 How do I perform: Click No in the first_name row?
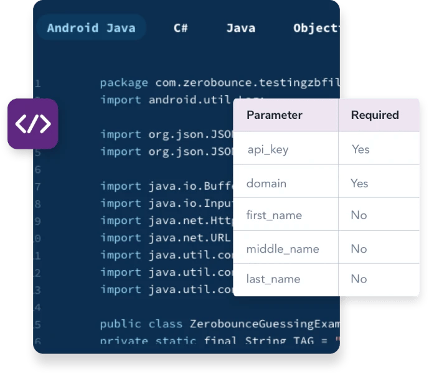[359, 215]
